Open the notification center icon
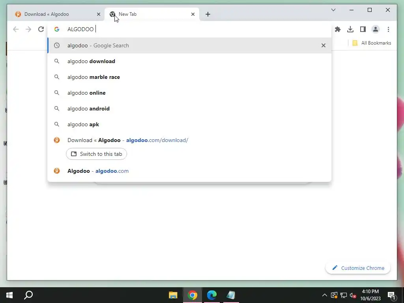404x303 pixels. click(392, 295)
